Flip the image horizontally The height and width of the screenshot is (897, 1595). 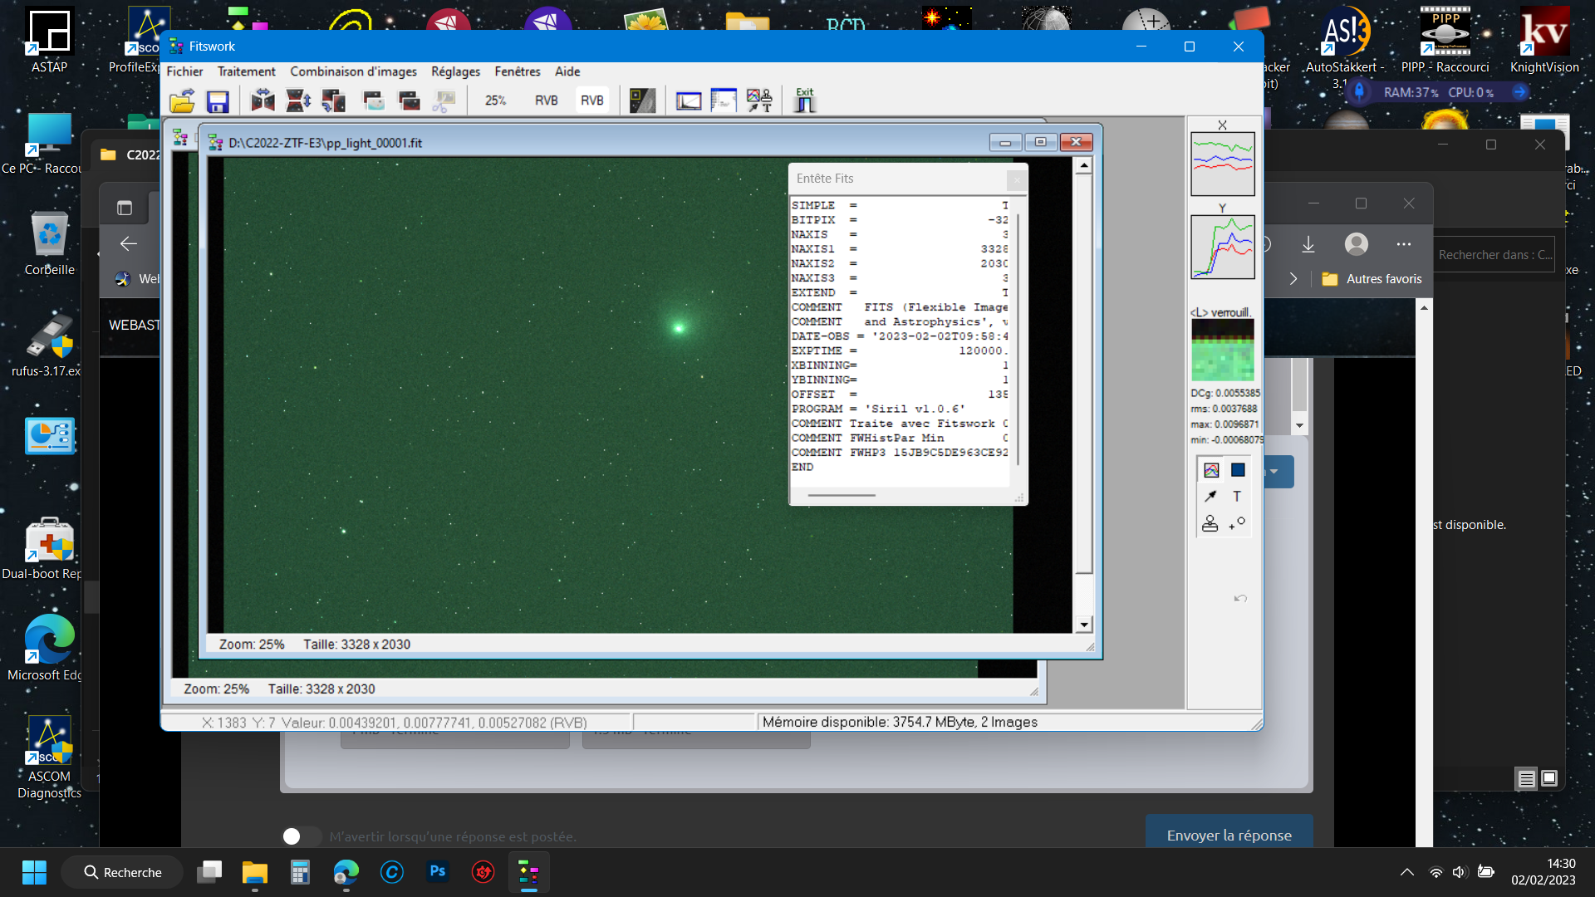pos(263,101)
